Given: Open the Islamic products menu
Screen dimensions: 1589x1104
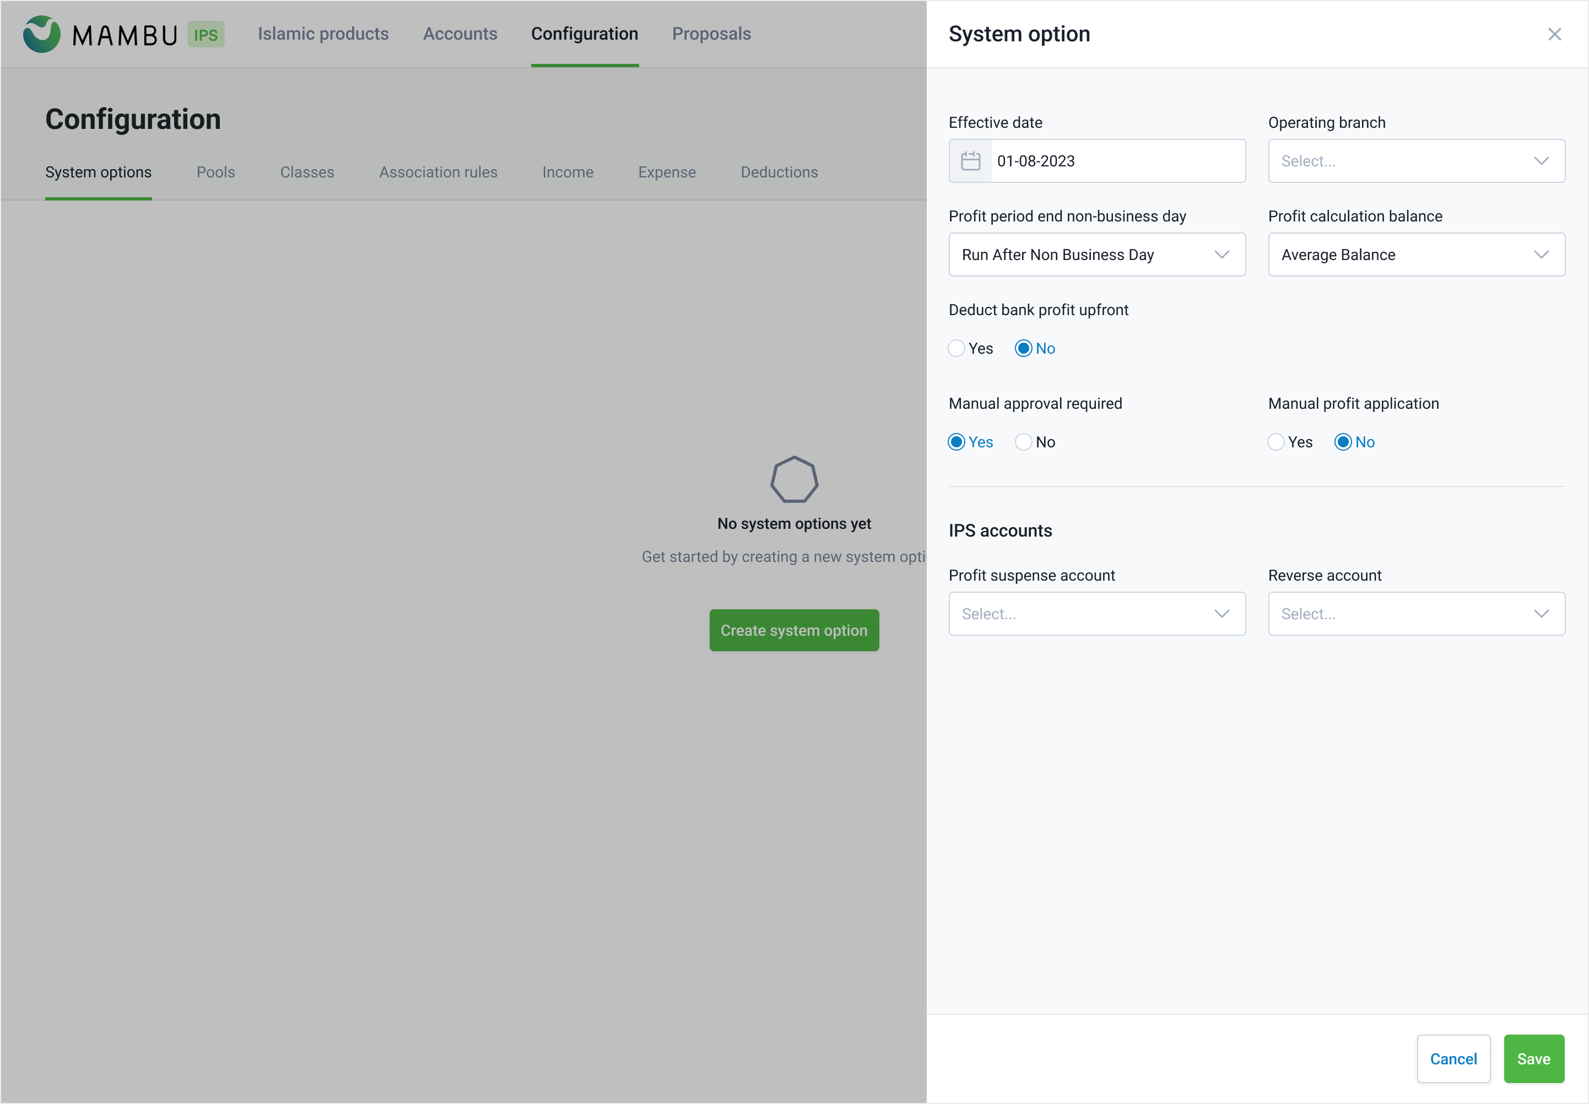Looking at the screenshot, I should (322, 33).
